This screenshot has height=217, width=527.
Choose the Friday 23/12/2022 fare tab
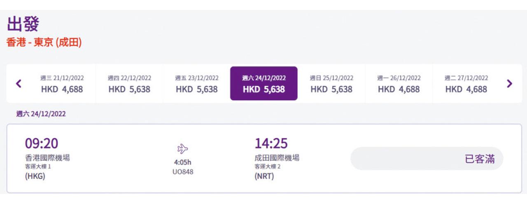[196, 83]
